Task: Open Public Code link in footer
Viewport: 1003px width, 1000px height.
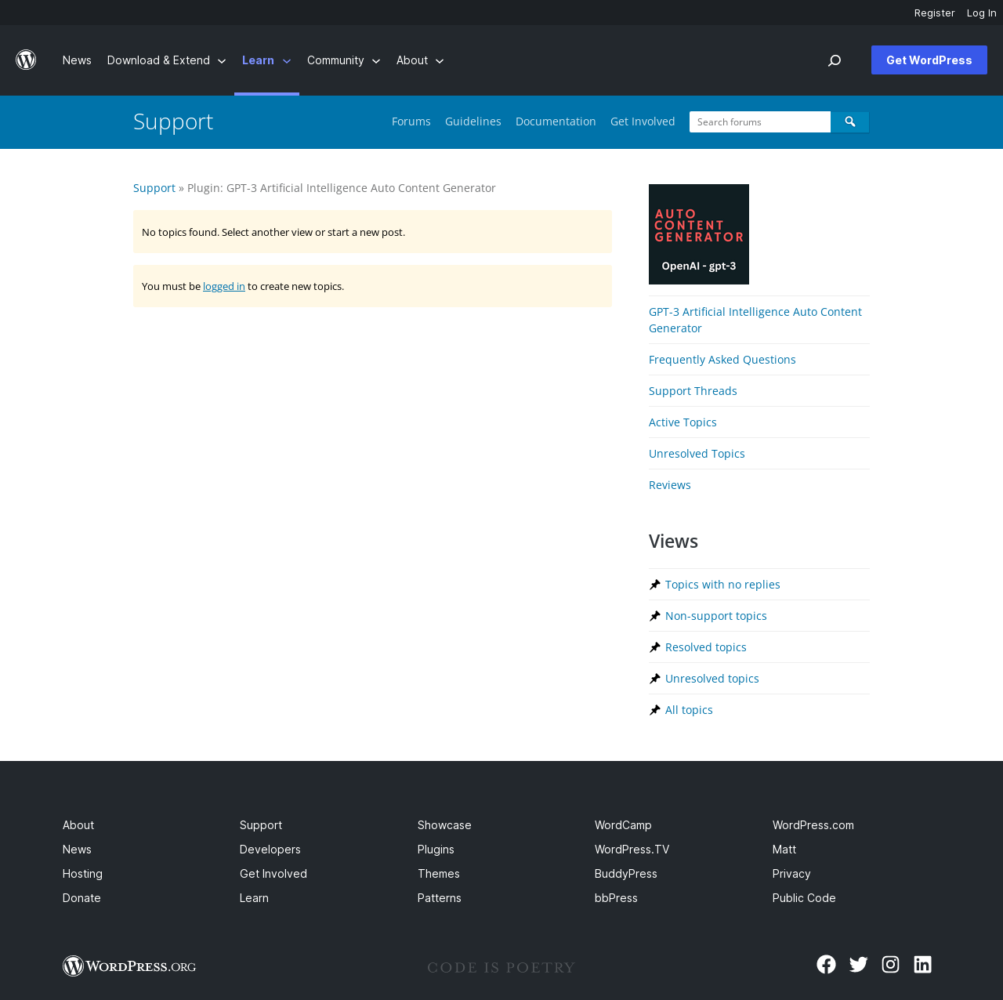Action: coord(804,898)
